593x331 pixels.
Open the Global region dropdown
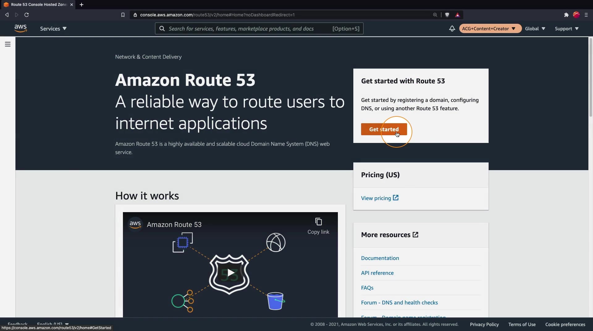[x=535, y=28]
